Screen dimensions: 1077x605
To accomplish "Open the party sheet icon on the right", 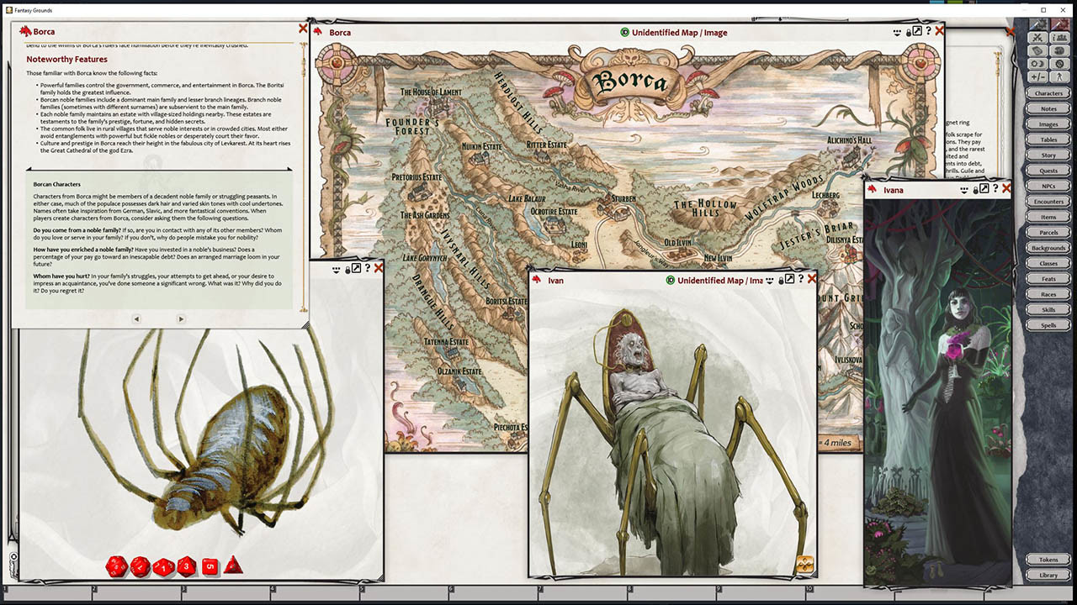I will point(1060,38).
